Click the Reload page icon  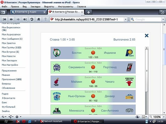click(32, 19)
